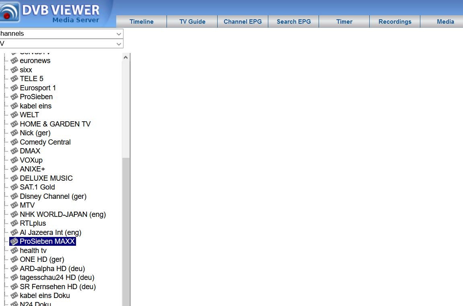Open the Channels dropdown list

point(60,34)
